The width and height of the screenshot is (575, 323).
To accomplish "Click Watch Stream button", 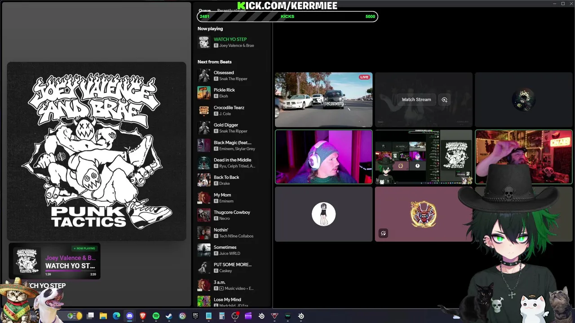I will pyautogui.click(x=416, y=100).
